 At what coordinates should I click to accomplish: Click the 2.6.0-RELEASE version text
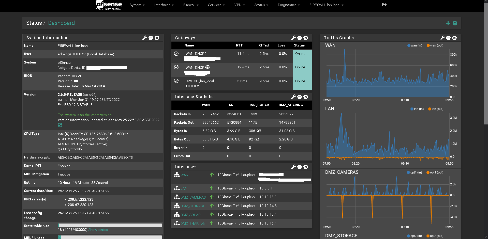[70, 94]
